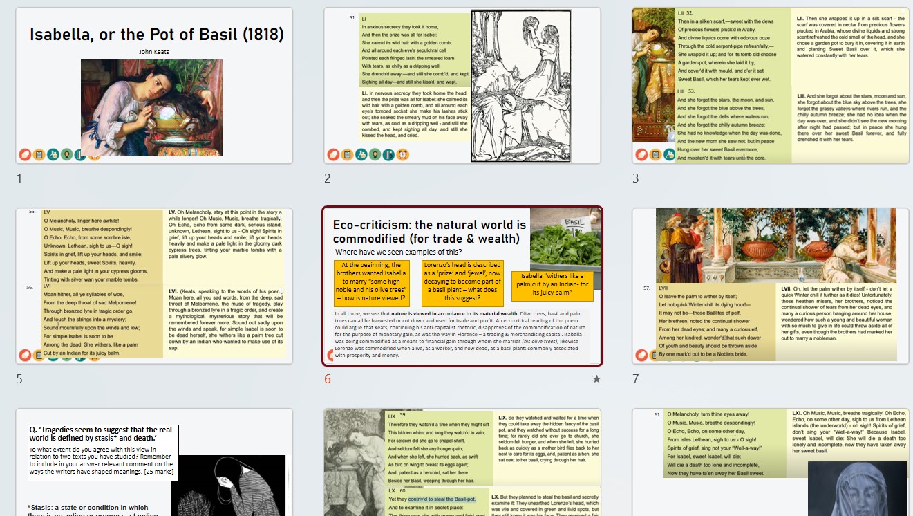Click the slide number 7 label
Viewport: 913px width, 516px height.
point(636,379)
